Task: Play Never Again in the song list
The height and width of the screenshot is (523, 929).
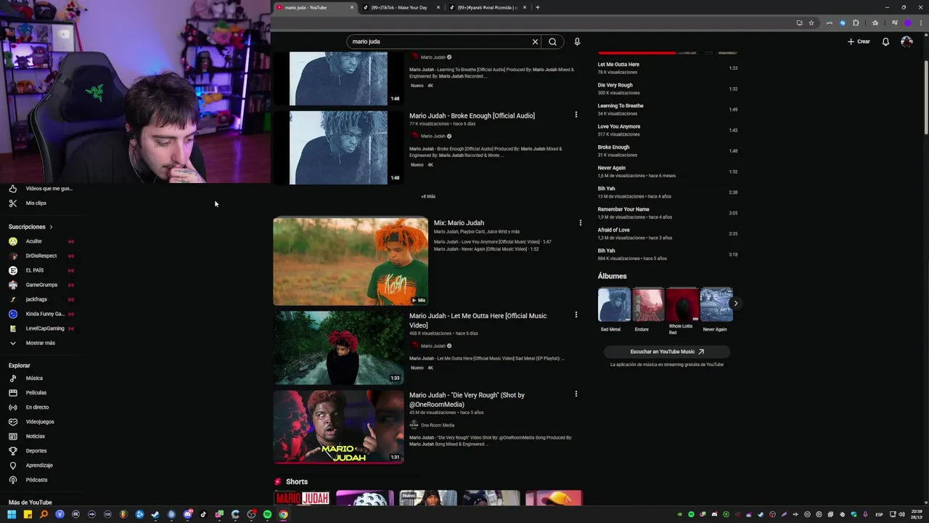Action: 668,171
